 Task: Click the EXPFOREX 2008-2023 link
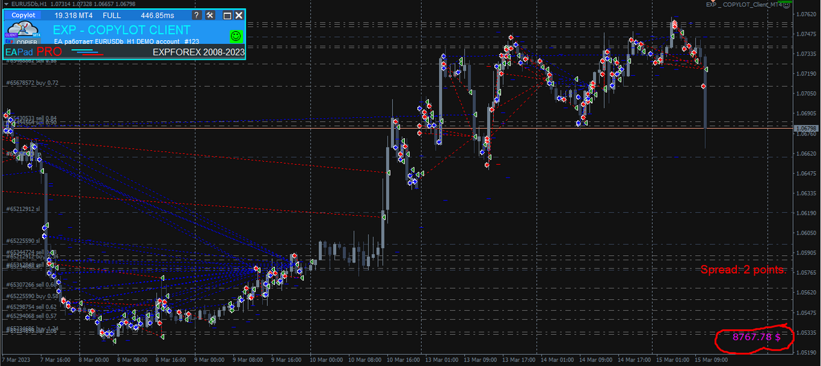tap(199, 53)
